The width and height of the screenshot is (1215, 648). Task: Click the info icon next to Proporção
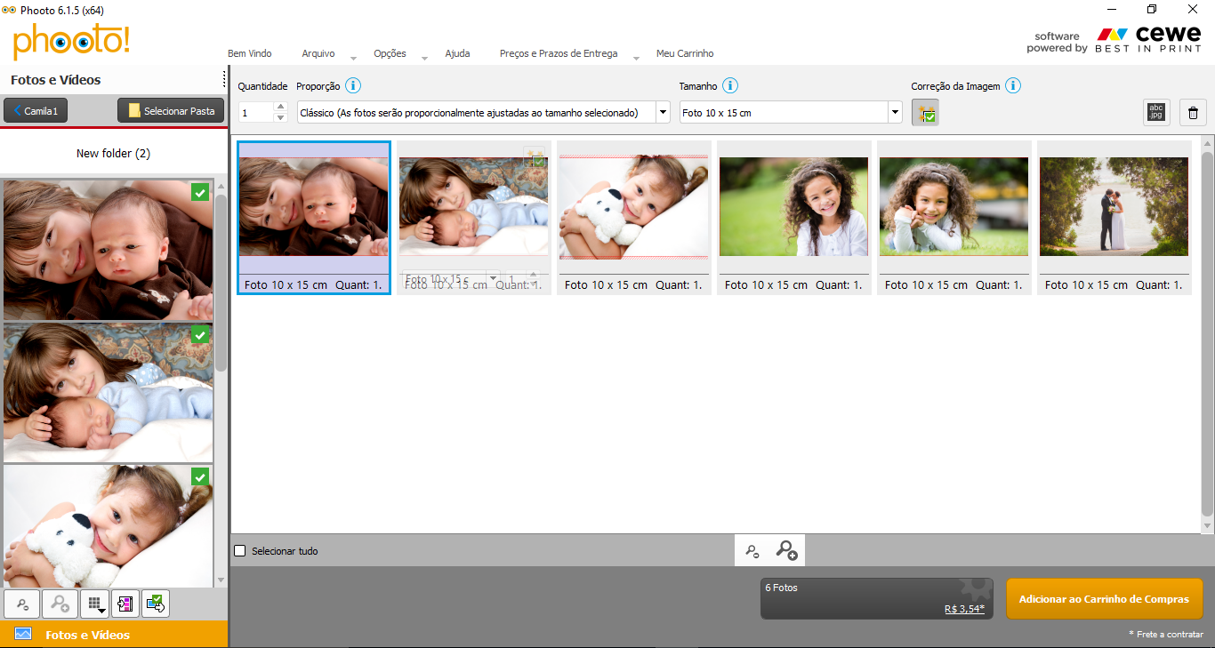pyautogui.click(x=353, y=86)
